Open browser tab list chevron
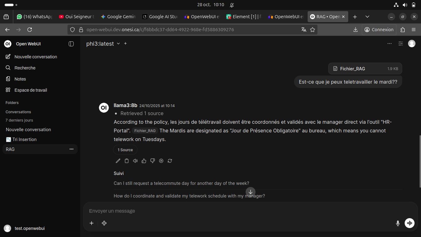The width and height of the screenshot is (421, 237). pyautogui.click(x=367, y=17)
